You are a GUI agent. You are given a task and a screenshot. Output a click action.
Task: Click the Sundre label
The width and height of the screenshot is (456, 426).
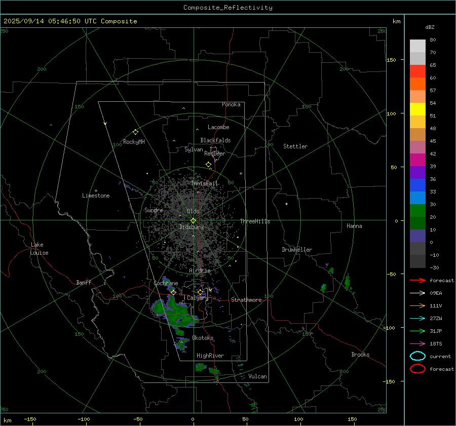(x=154, y=210)
